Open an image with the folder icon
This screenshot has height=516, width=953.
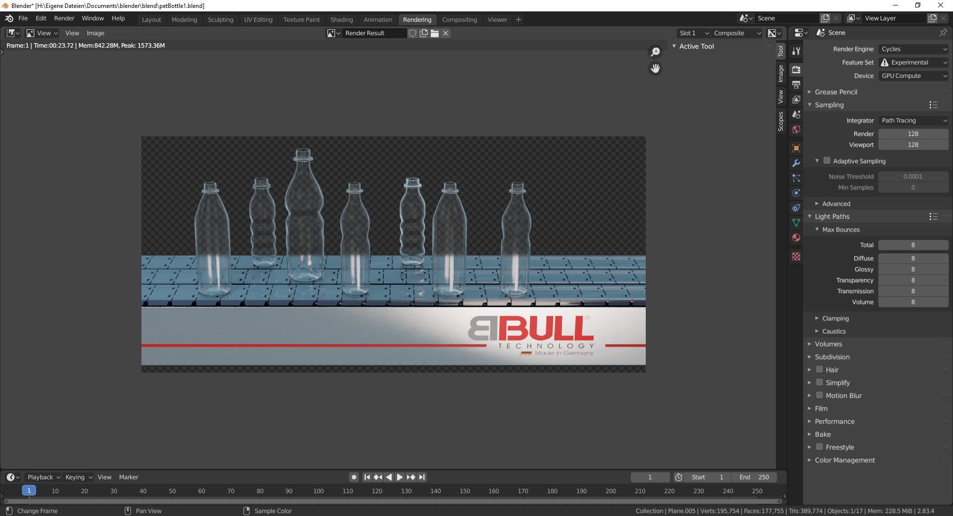click(435, 33)
